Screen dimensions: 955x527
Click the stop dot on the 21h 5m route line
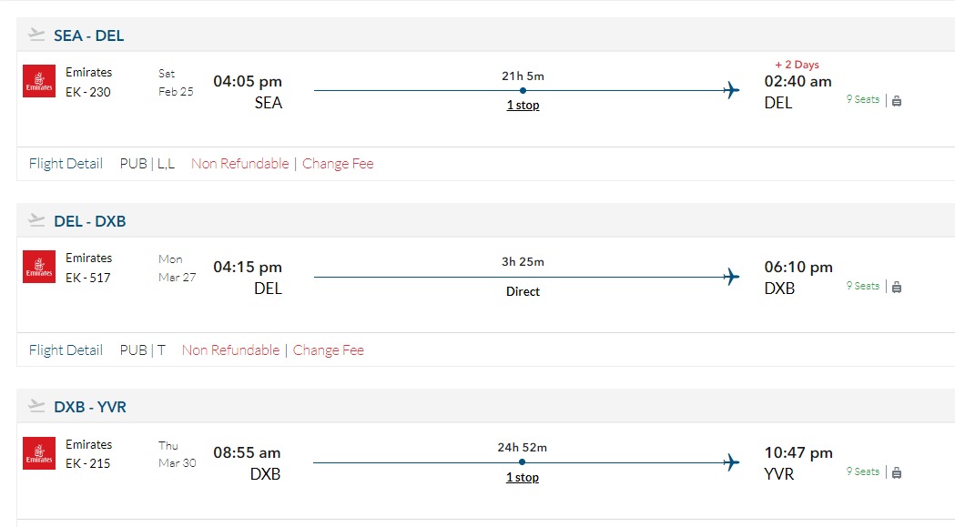[x=523, y=90]
